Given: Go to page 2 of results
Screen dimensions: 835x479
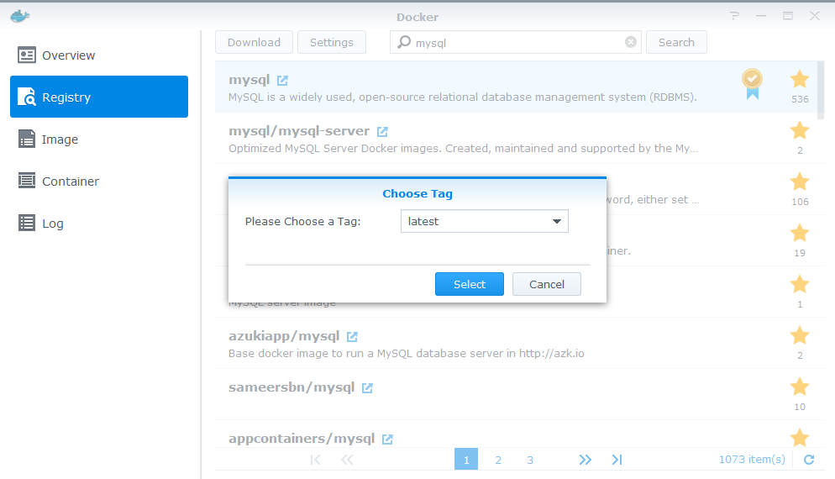Looking at the screenshot, I should click(x=498, y=460).
